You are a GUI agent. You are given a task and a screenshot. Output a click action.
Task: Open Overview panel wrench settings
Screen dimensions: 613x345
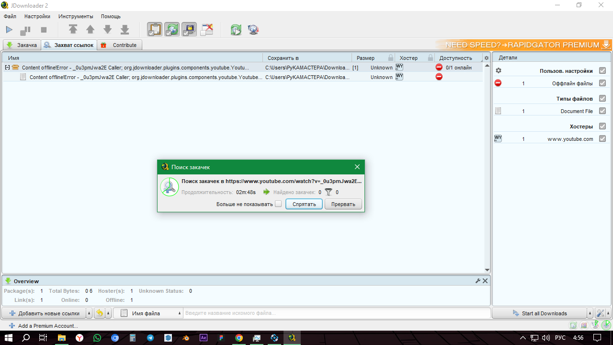point(477,281)
